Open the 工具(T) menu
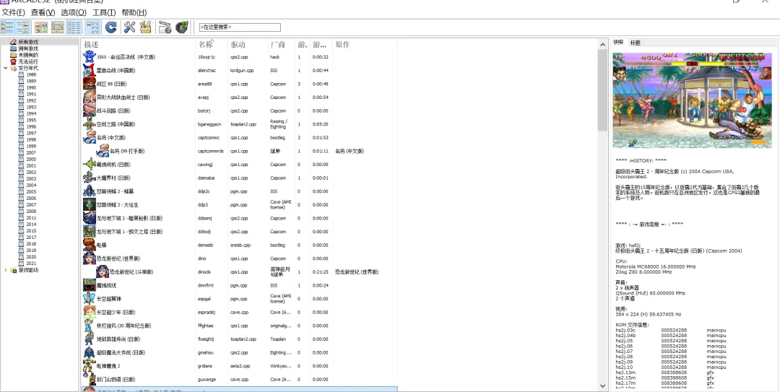 pos(104,12)
